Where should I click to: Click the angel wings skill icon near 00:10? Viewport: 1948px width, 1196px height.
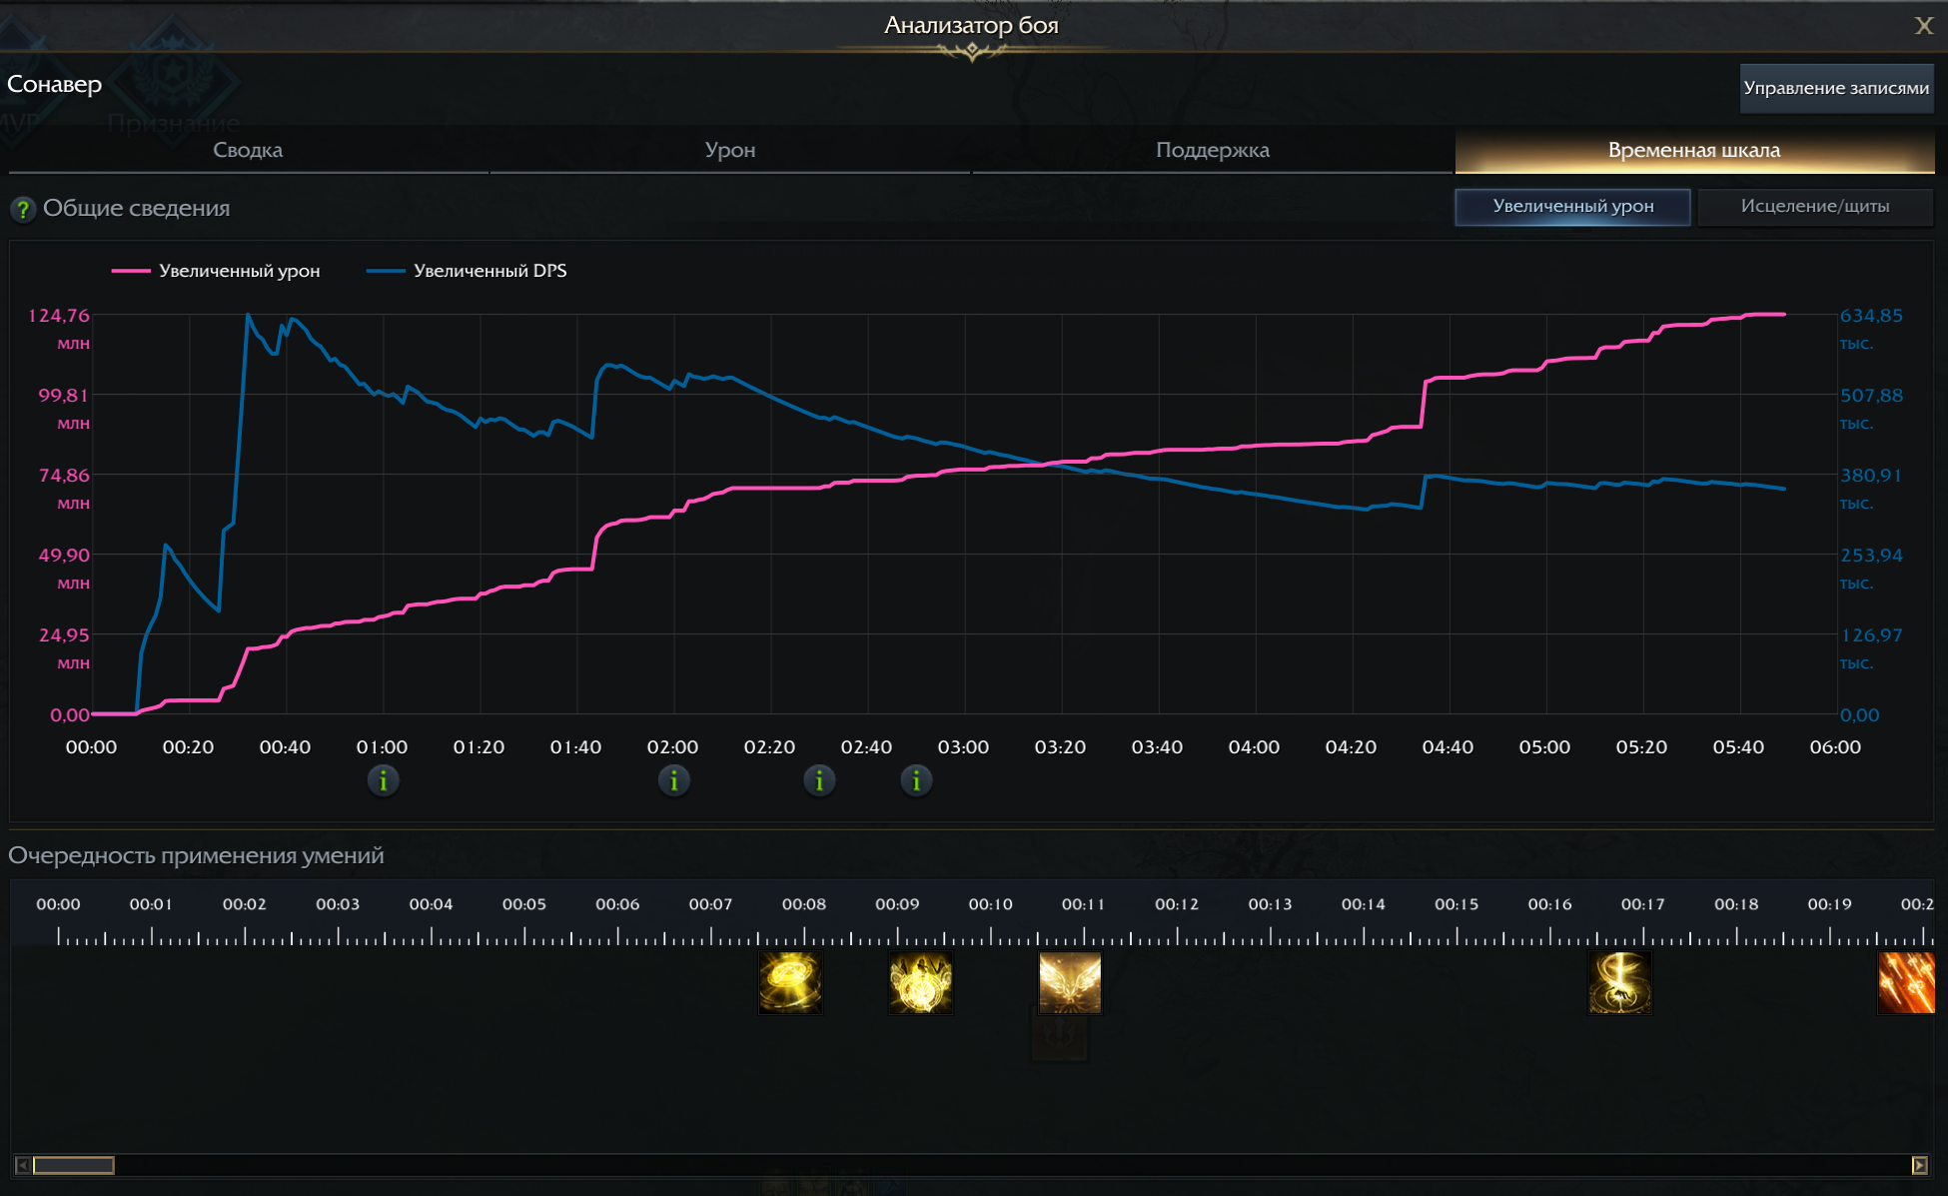1069,983
